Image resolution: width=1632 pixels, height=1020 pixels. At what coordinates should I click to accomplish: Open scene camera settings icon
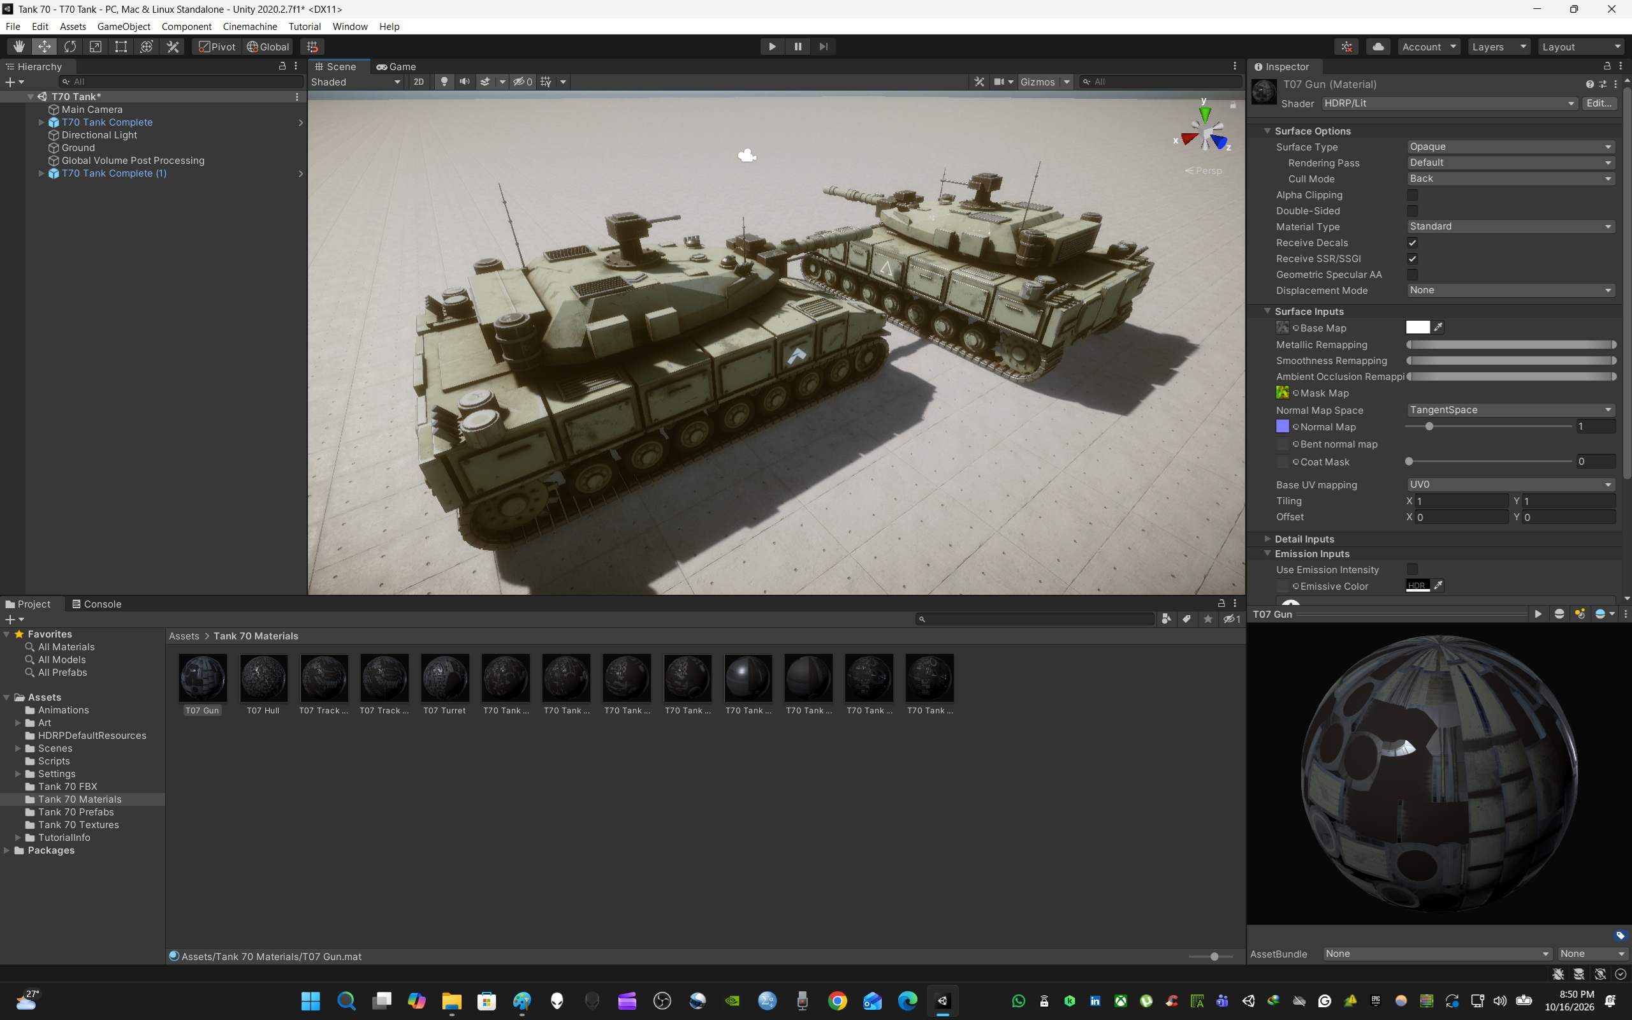point(1000,82)
